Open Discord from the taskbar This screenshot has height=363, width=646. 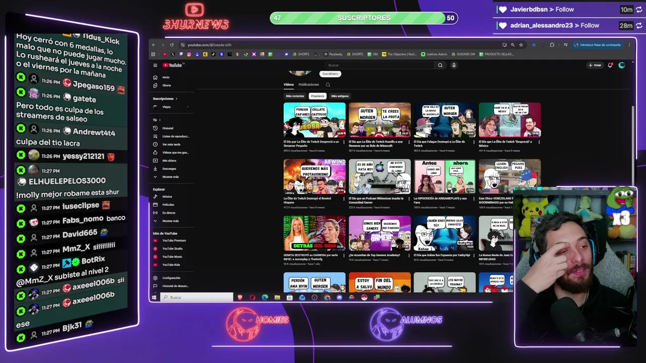pos(339,297)
